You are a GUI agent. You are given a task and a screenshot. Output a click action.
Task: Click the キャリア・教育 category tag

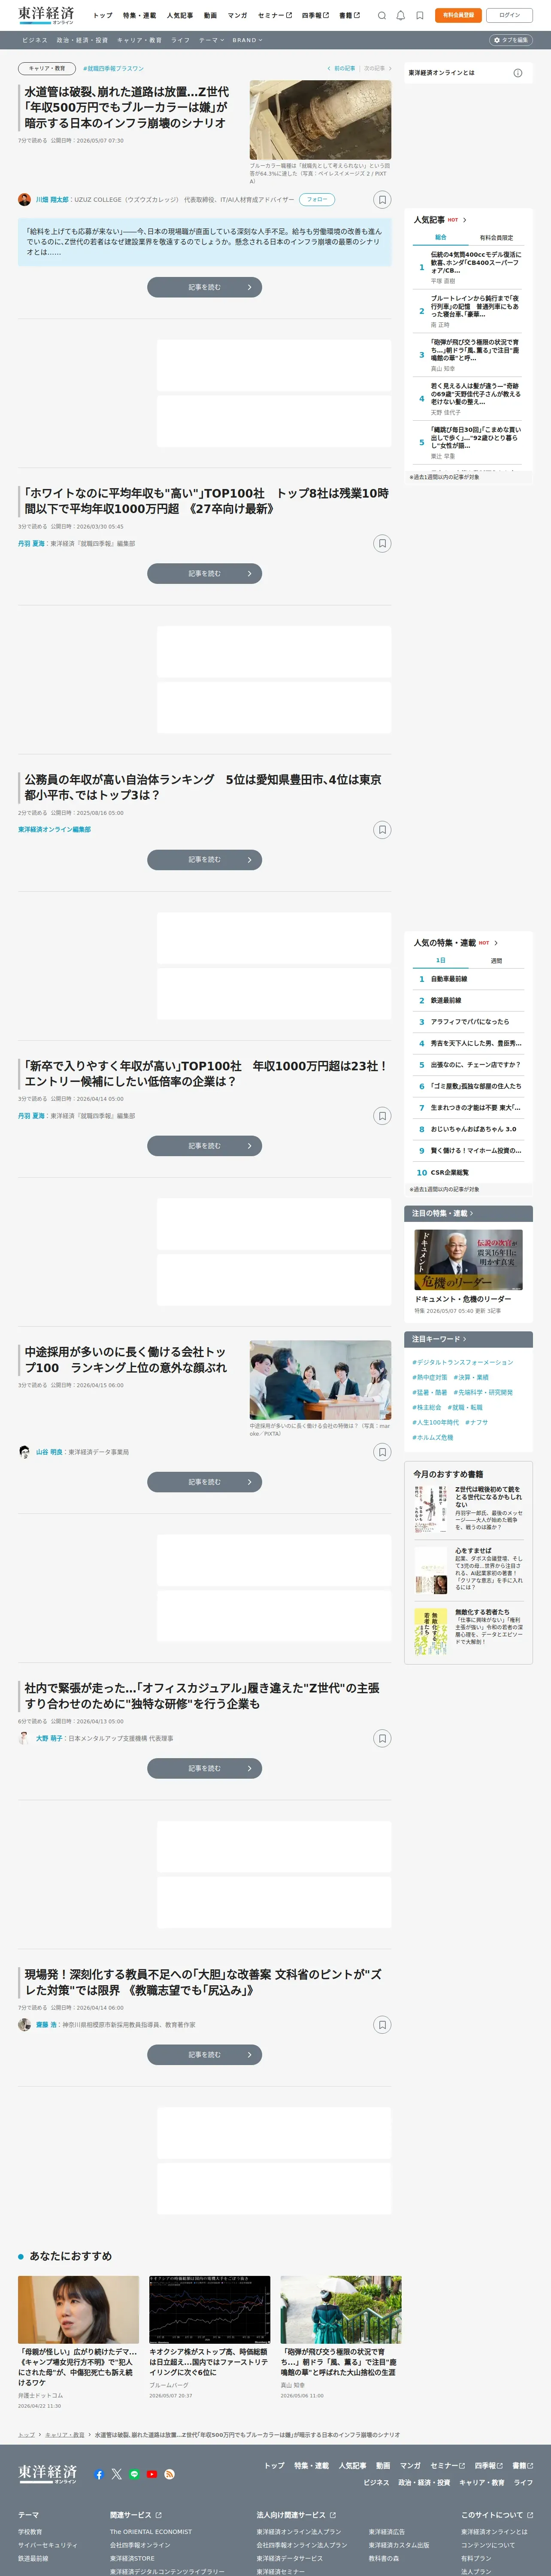[x=47, y=69]
